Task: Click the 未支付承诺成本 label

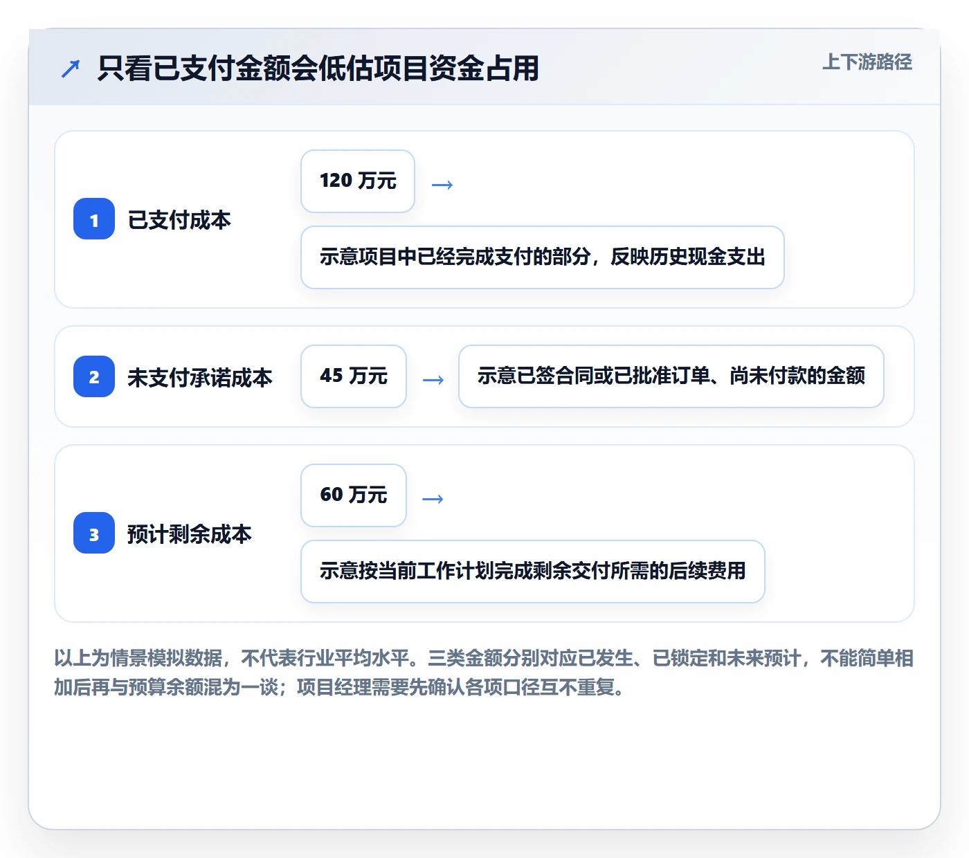Action: (200, 378)
